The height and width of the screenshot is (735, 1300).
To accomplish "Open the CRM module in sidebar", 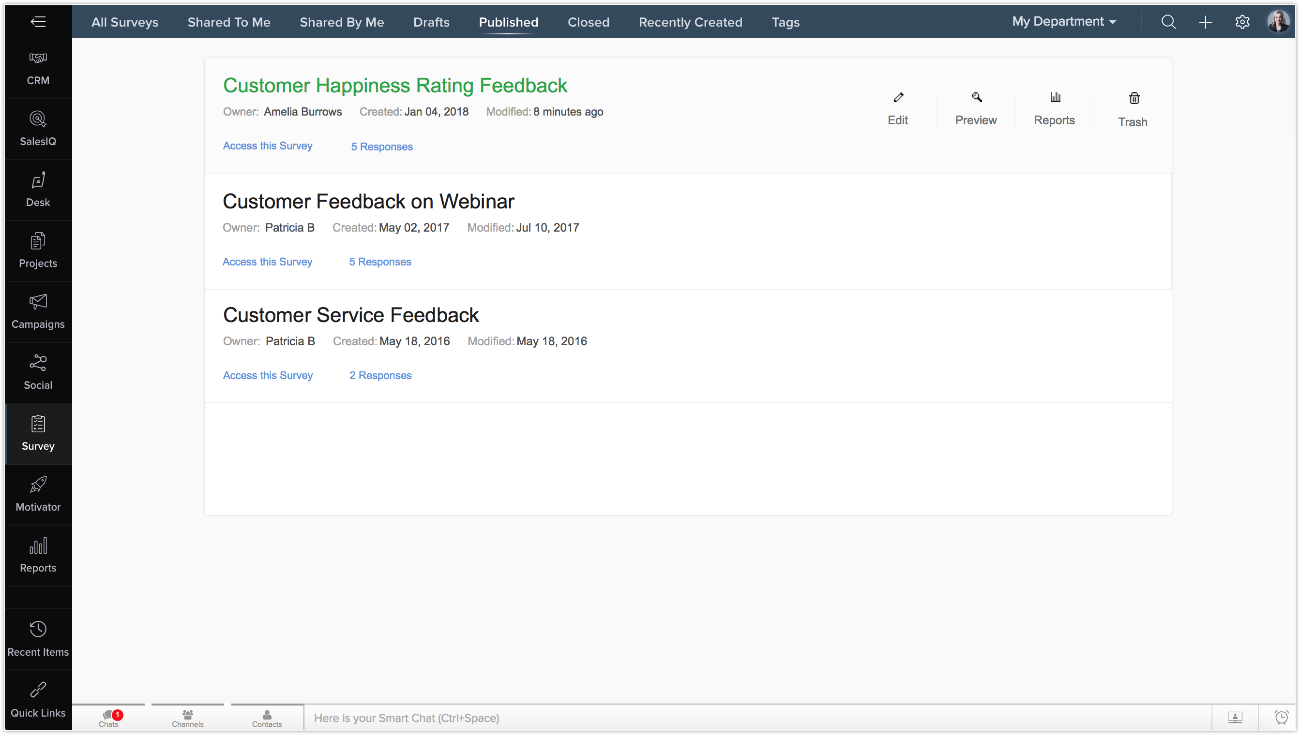I will 38,68.
